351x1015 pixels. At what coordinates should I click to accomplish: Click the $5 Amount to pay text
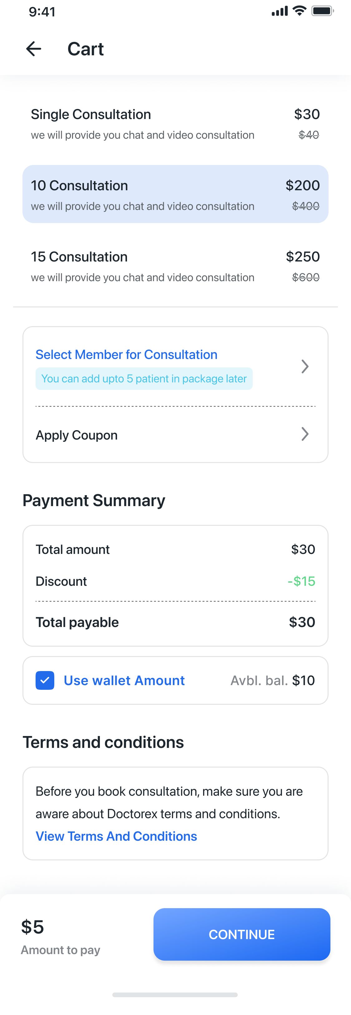pyautogui.click(x=32, y=927)
